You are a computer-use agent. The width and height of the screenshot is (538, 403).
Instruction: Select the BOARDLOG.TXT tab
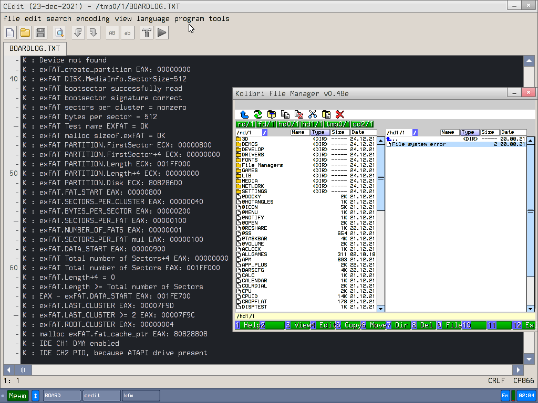pyautogui.click(x=34, y=47)
